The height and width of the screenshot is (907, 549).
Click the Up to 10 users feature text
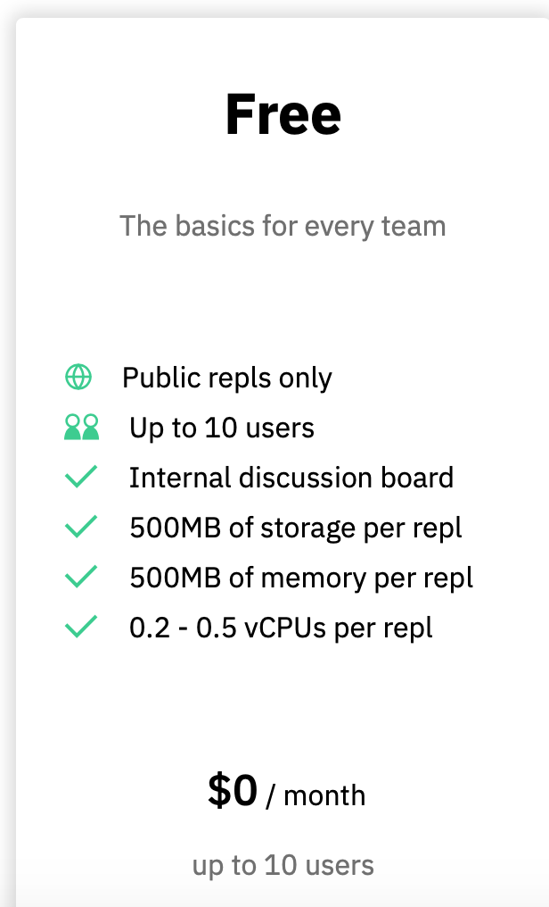coord(222,428)
